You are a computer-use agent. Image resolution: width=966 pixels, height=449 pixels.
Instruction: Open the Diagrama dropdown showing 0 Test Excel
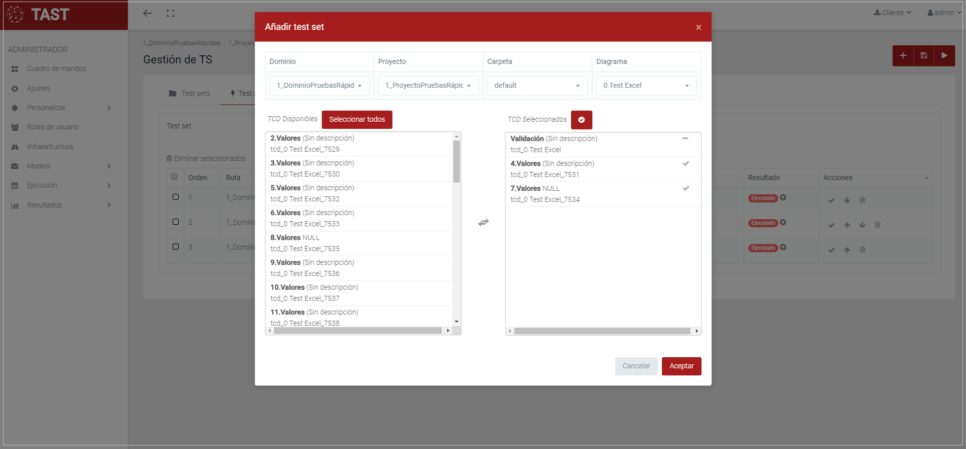point(646,86)
